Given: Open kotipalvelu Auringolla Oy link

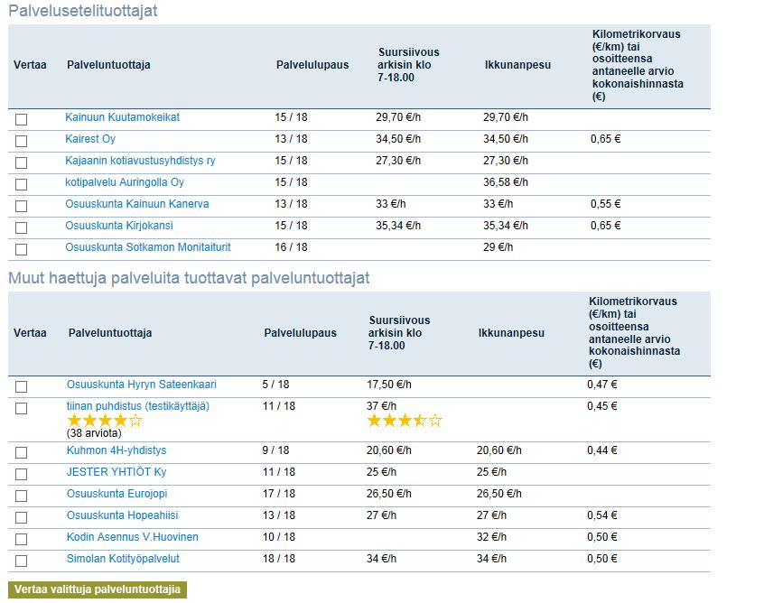Looking at the screenshot, I should [x=125, y=182].
